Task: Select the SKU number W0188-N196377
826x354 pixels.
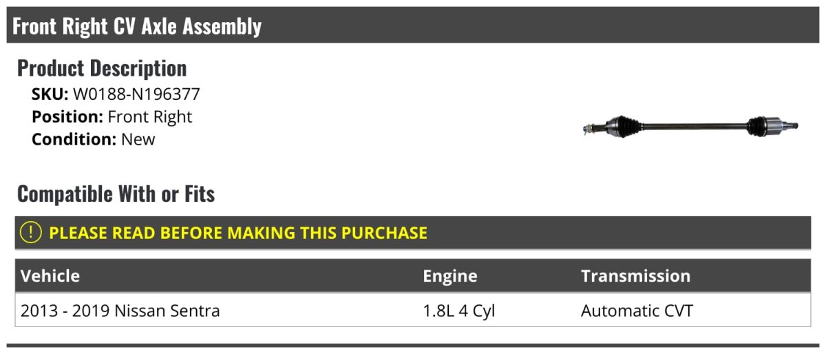Action: point(136,94)
